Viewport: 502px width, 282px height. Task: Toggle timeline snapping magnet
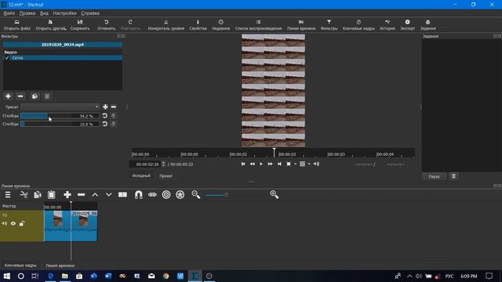pyautogui.click(x=138, y=195)
